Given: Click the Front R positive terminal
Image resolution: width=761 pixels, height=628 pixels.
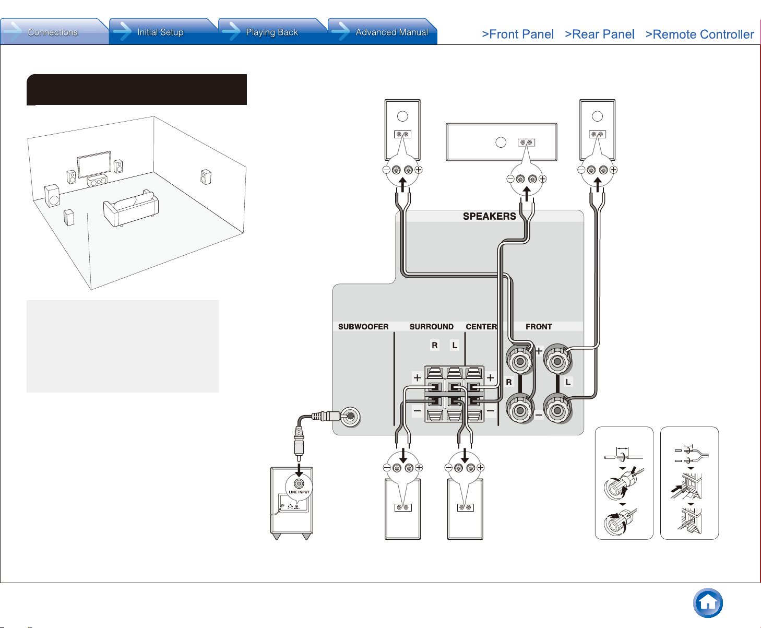Looking at the screenshot, I should click(520, 361).
